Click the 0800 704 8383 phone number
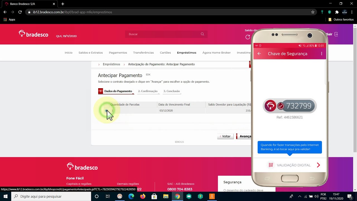This screenshot has width=357, height=201. pos(180,189)
